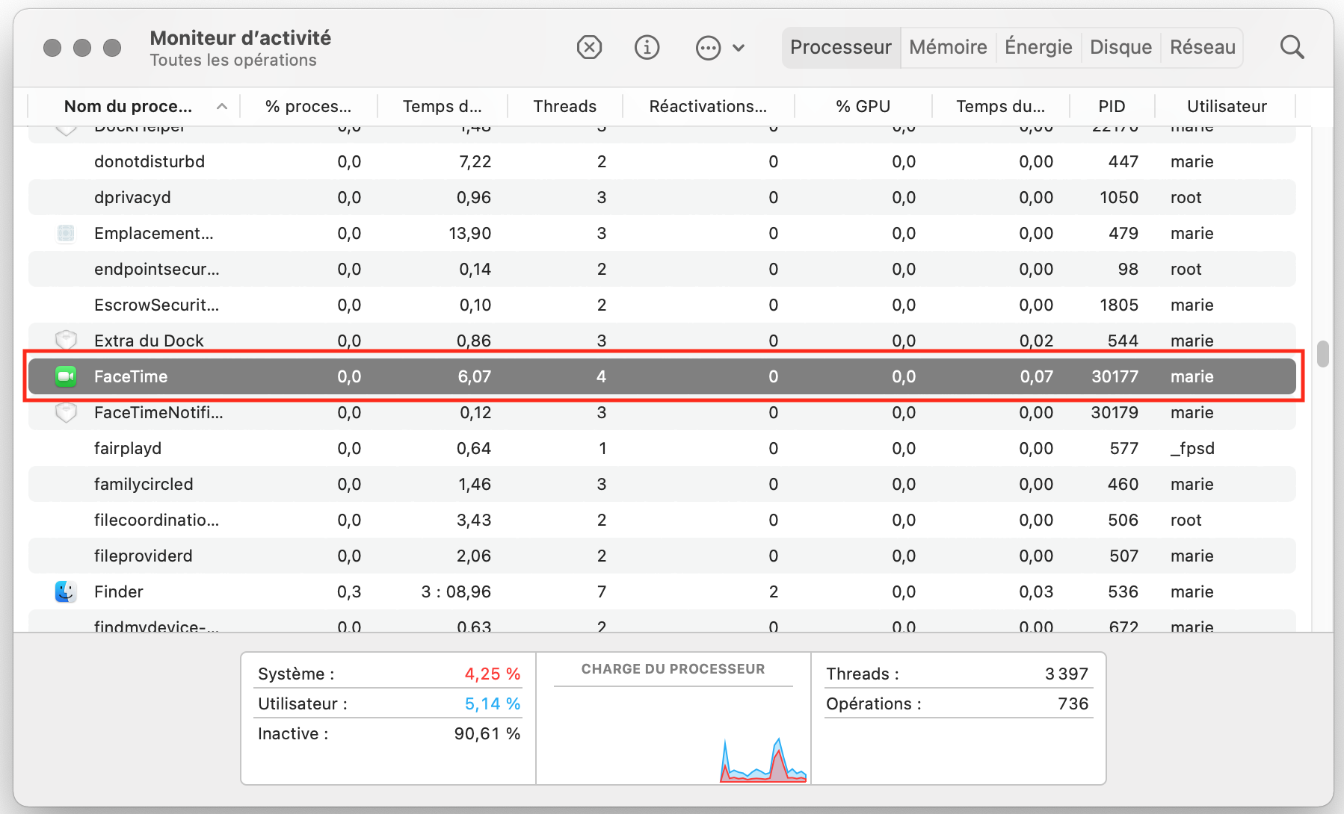
Task: Click PID 1050 for dprivacyd
Action: click(1119, 197)
